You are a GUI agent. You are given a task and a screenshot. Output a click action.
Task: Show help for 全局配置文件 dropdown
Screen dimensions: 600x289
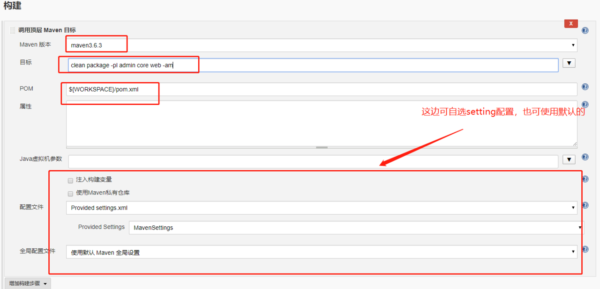585,250
